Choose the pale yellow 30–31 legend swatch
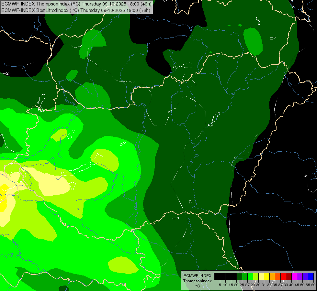Viewport: 317px width, 291px height. pos(261,276)
